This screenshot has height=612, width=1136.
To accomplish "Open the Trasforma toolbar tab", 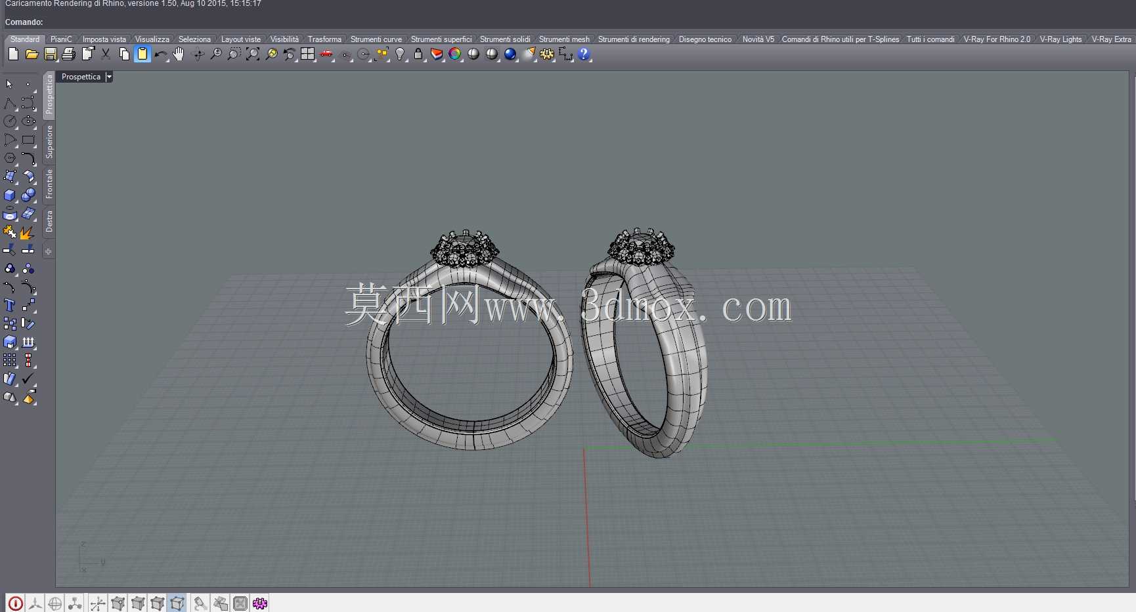I will coord(324,39).
